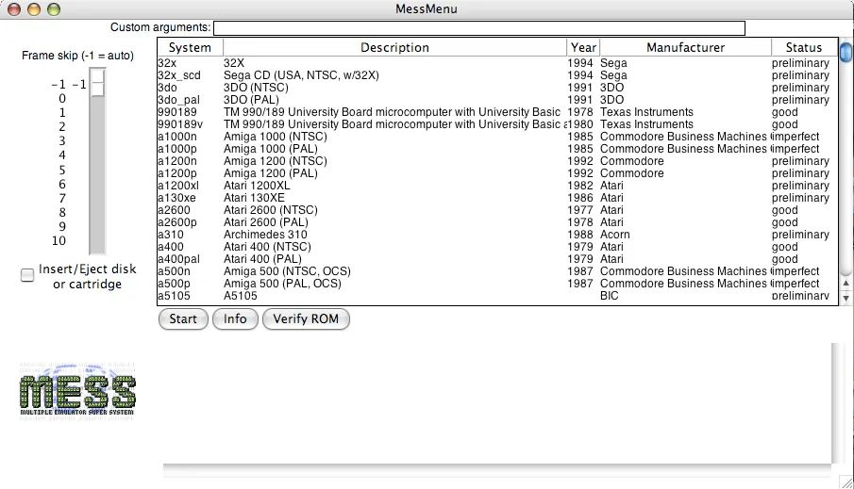The height and width of the screenshot is (489, 854).
Task: Click the Frame skip slider knob
Action: click(97, 84)
